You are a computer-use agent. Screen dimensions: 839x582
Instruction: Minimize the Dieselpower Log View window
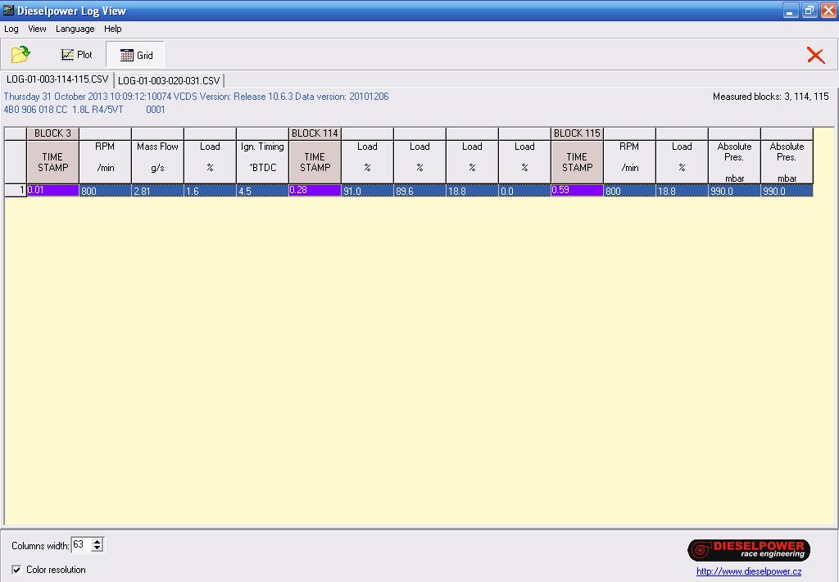[x=791, y=10]
